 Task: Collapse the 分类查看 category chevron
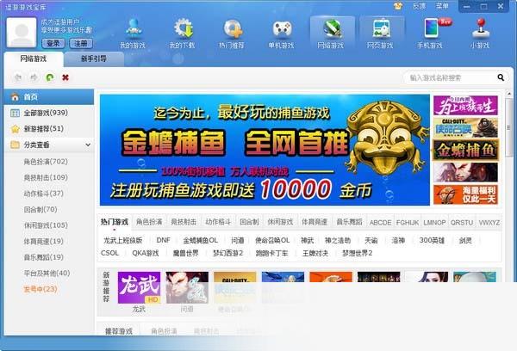click(x=88, y=145)
